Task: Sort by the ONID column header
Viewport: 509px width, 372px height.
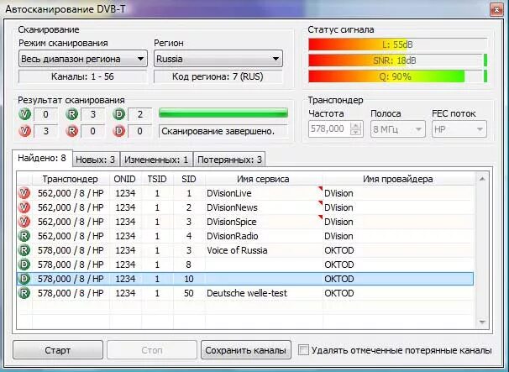Action: (125, 179)
